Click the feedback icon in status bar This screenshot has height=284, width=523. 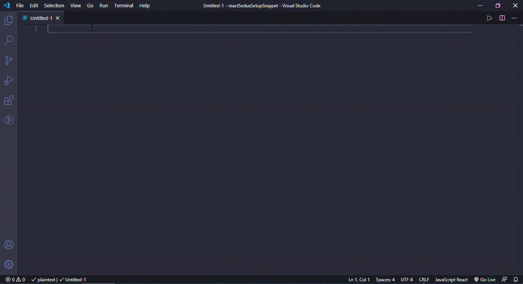[x=505, y=280]
